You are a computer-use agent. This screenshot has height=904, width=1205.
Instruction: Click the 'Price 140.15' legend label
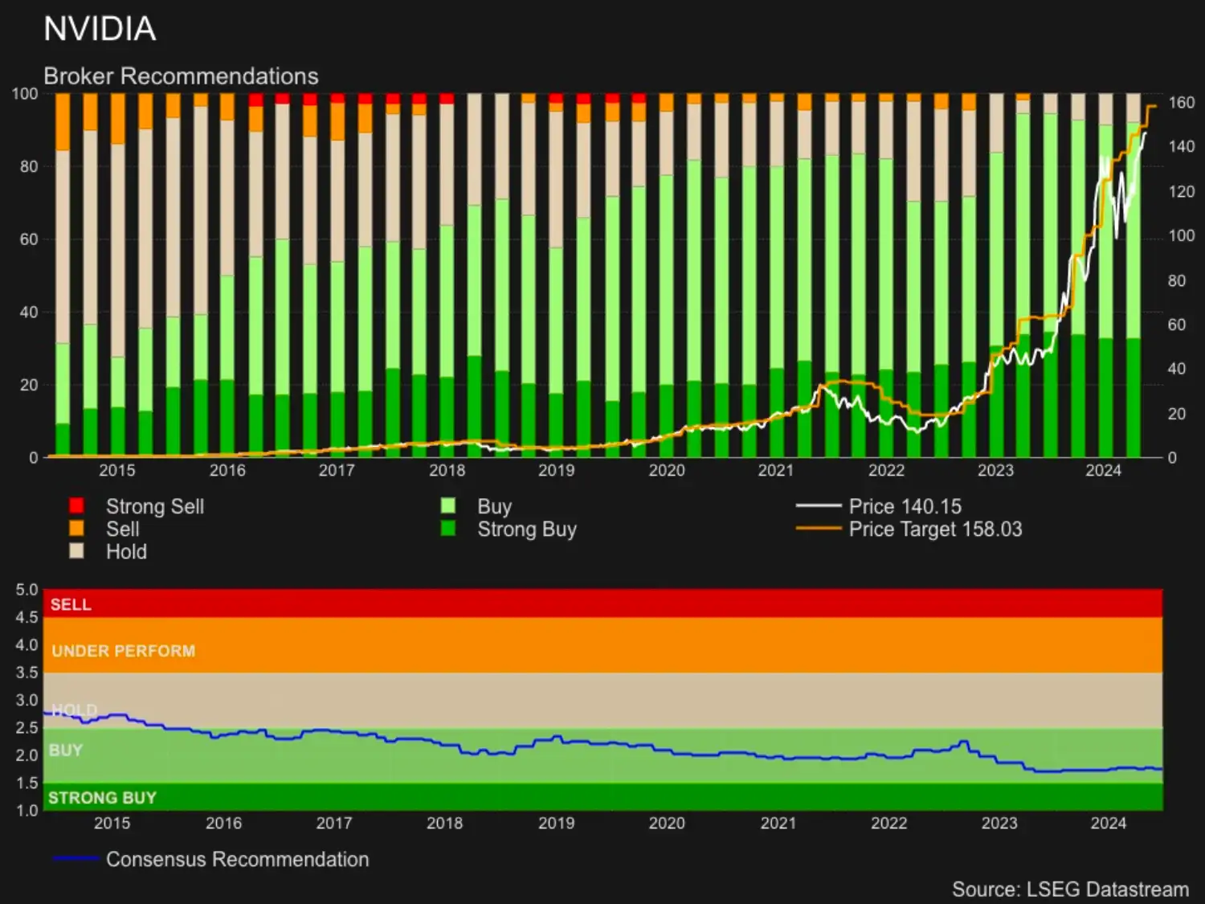[905, 506]
